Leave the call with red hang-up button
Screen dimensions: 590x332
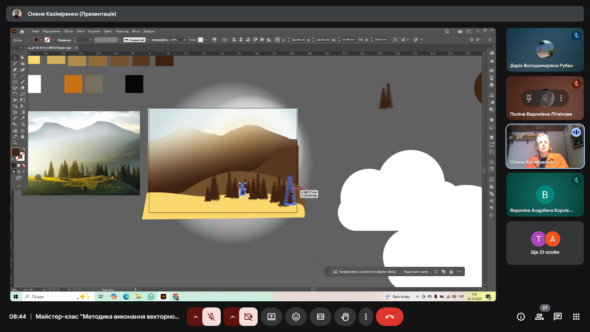tap(390, 317)
